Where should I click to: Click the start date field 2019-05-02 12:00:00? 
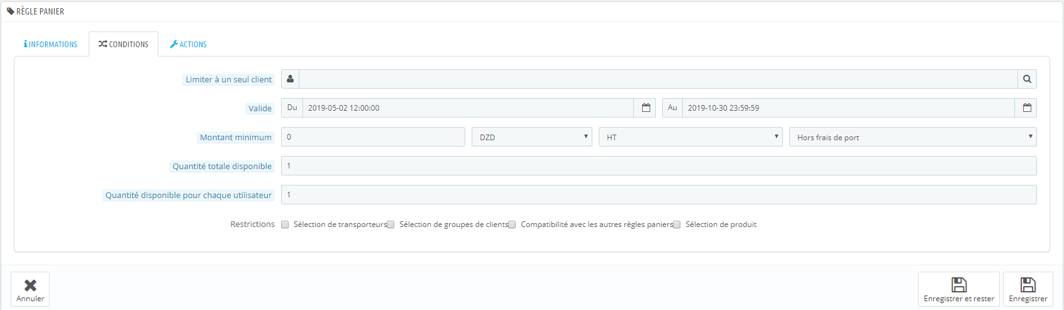(x=468, y=108)
